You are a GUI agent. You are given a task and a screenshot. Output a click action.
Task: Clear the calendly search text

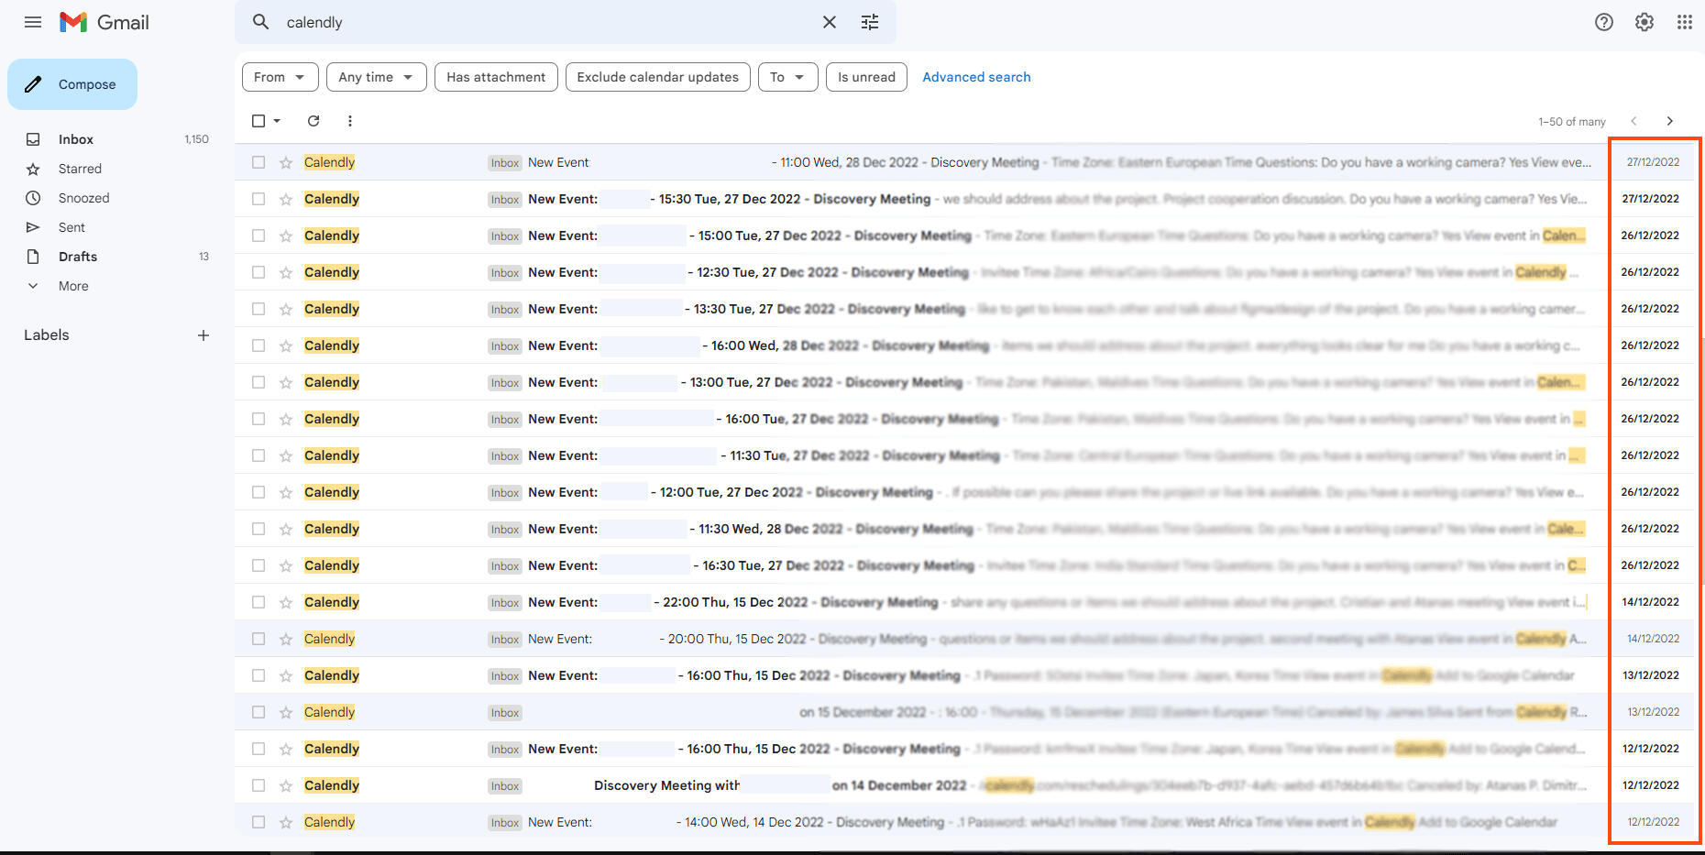(829, 22)
